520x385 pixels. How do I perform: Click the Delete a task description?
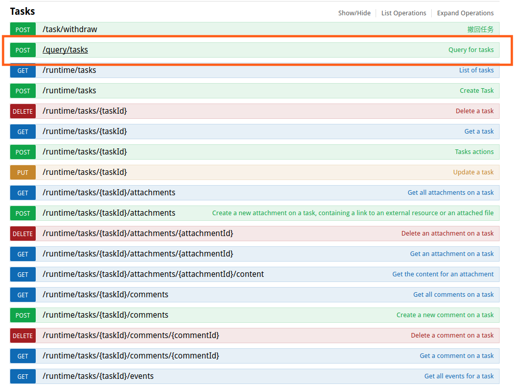tap(475, 111)
